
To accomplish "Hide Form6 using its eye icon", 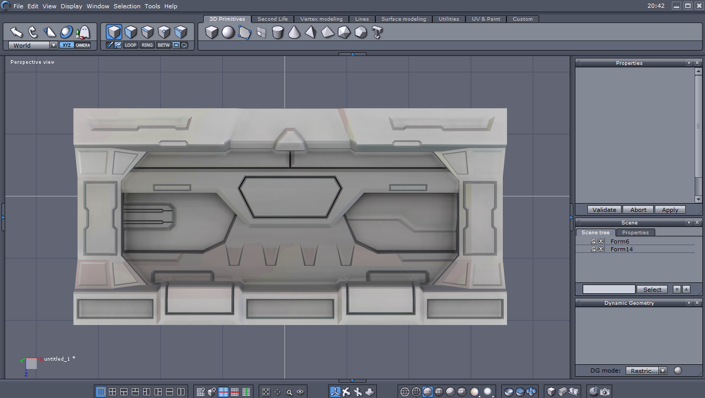I will [x=601, y=241].
